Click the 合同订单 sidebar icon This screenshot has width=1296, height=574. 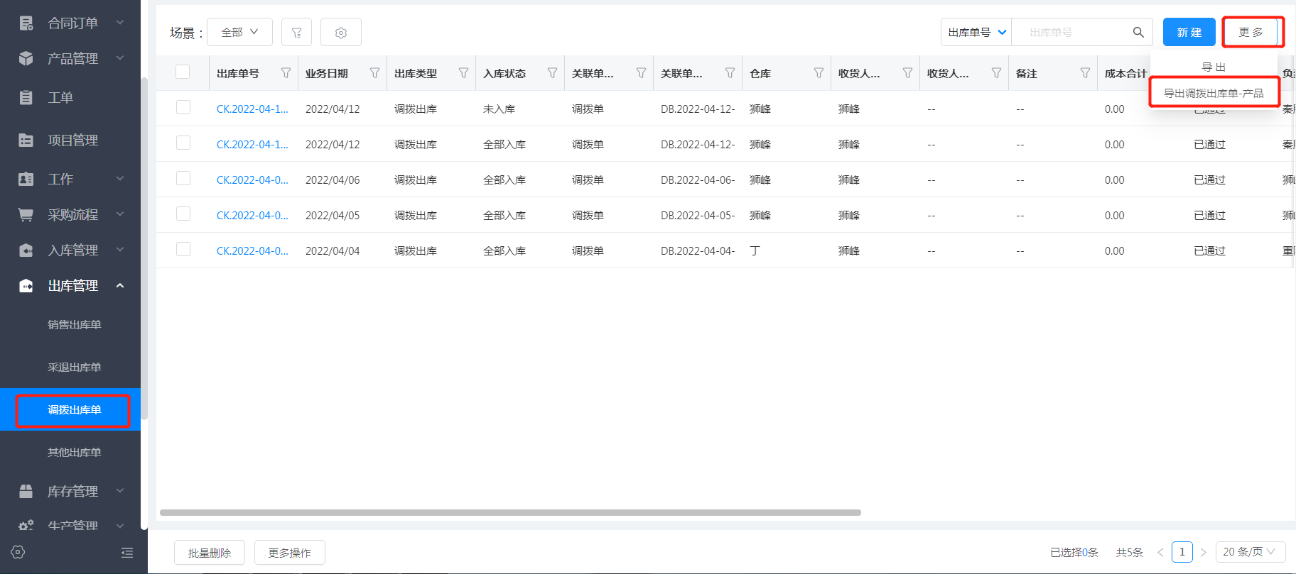(x=26, y=23)
